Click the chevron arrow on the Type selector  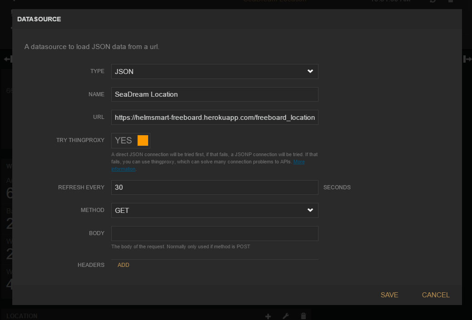point(310,71)
